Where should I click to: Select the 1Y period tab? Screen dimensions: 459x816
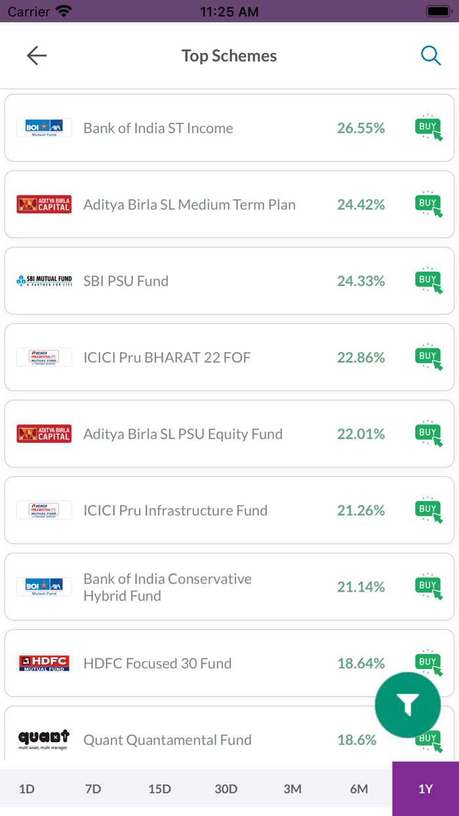(426, 788)
